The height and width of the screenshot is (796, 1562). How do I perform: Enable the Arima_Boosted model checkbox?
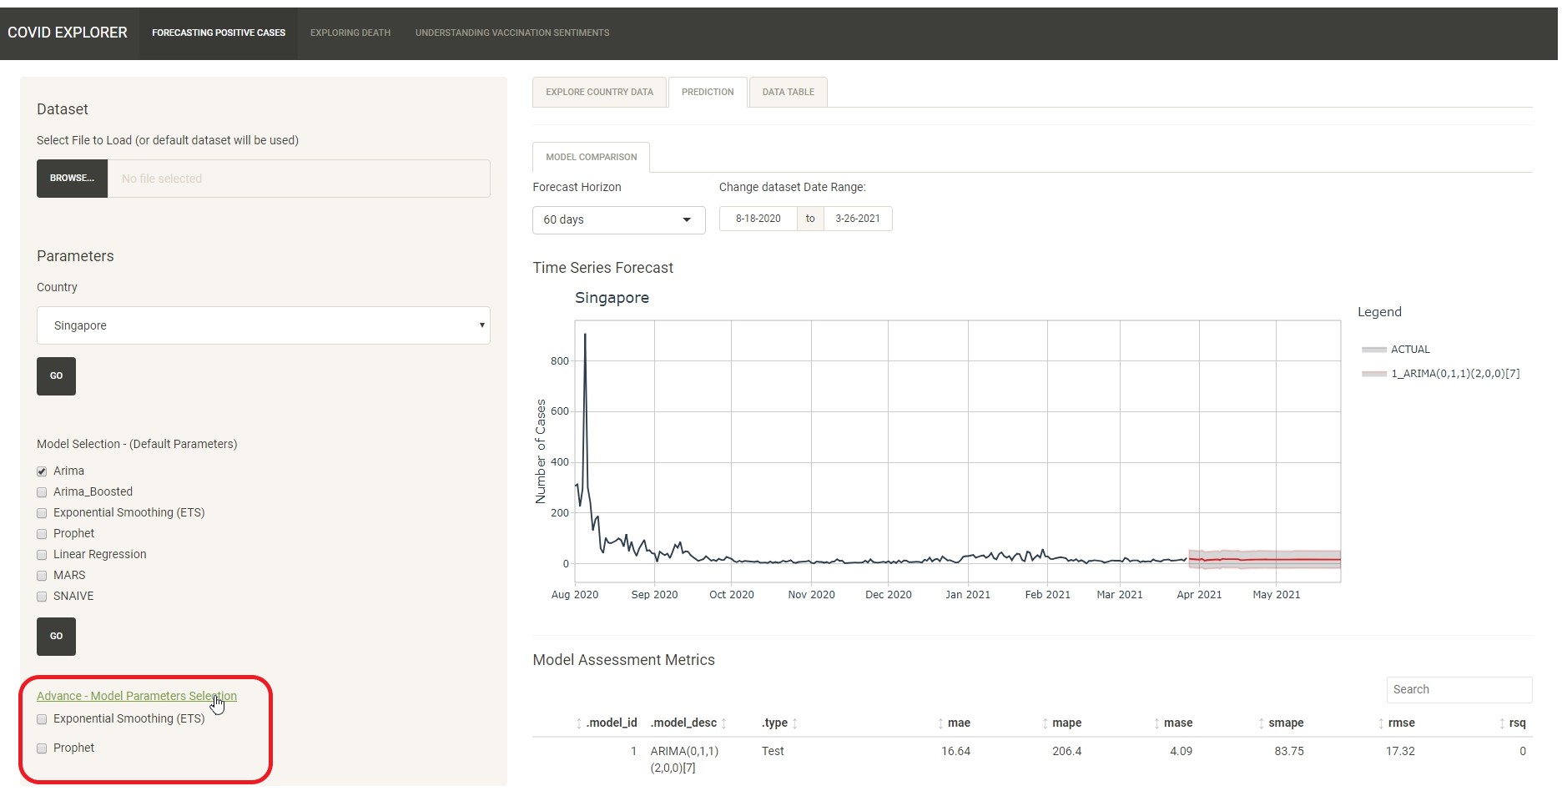(x=42, y=492)
